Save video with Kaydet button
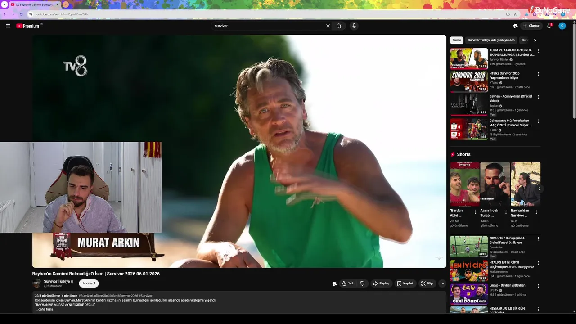576x324 pixels. click(x=405, y=283)
